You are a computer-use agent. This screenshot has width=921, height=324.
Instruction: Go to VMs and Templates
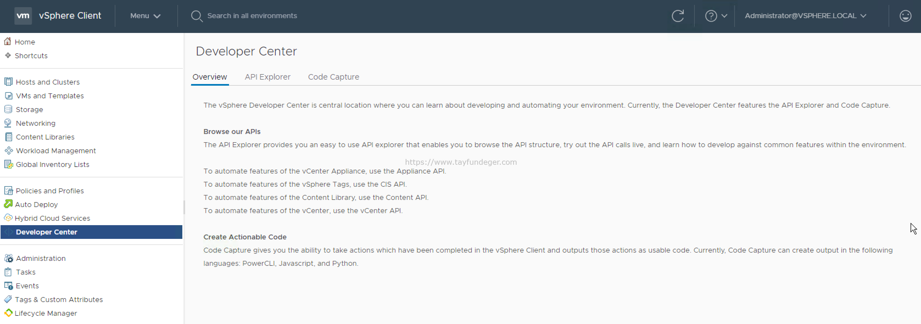[x=50, y=96]
